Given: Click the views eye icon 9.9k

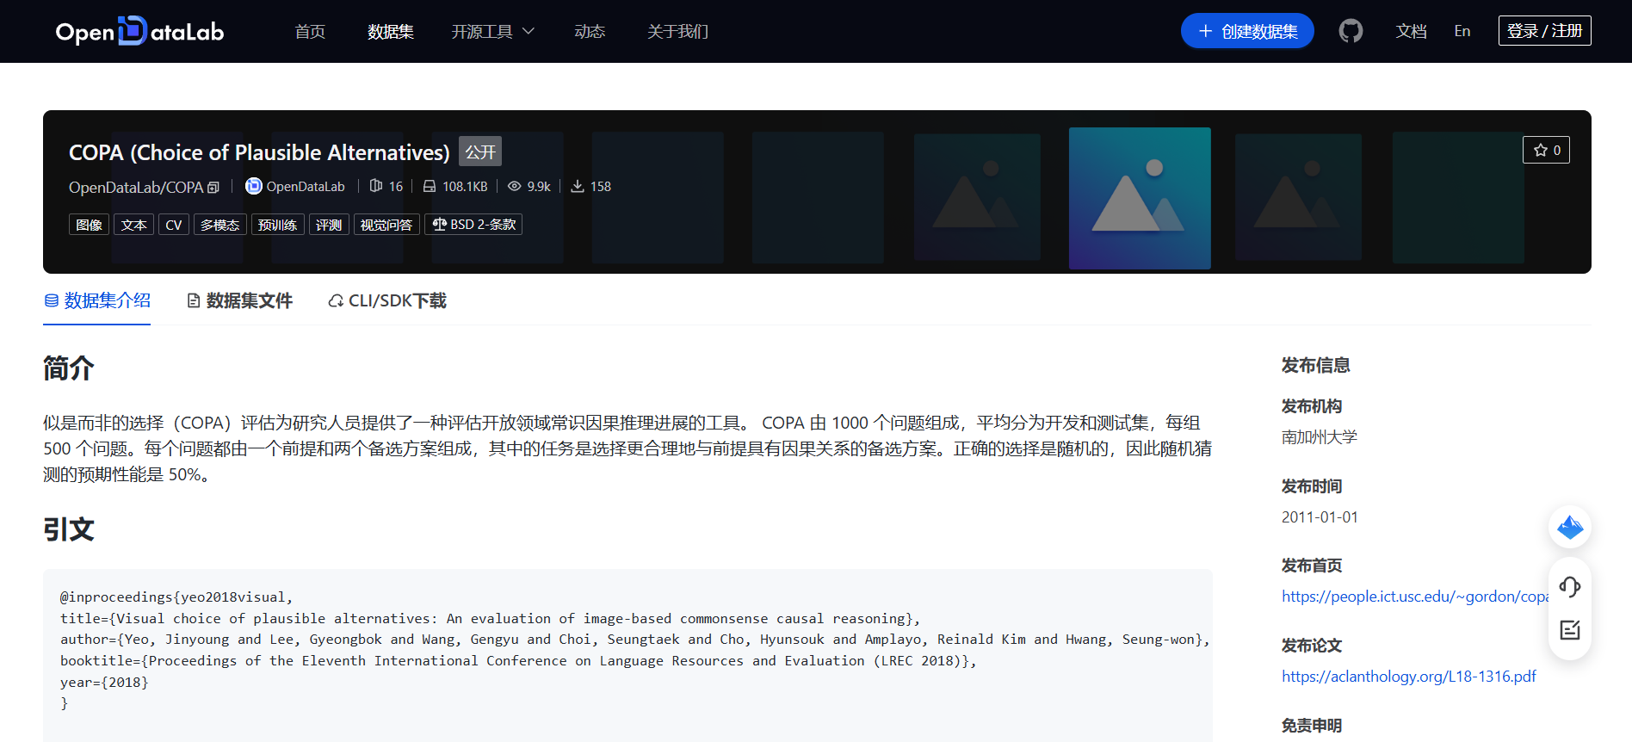Looking at the screenshot, I should coord(514,186).
